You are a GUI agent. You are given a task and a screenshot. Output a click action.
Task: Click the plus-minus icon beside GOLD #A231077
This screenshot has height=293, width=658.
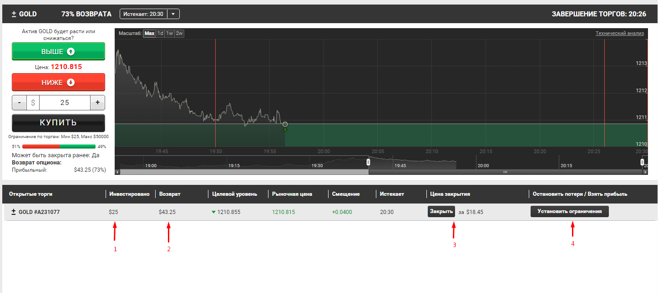14,212
